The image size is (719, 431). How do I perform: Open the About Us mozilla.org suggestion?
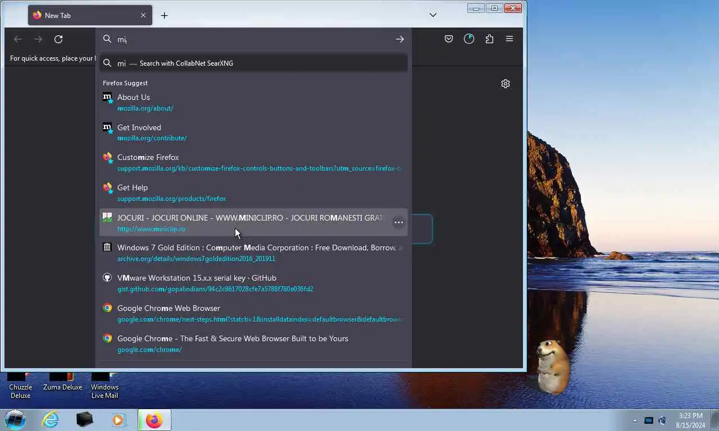(x=253, y=102)
